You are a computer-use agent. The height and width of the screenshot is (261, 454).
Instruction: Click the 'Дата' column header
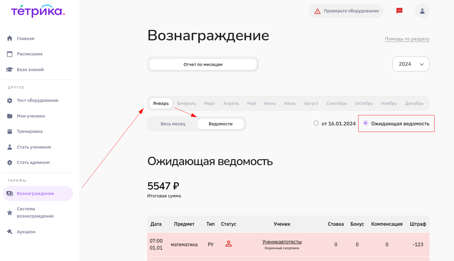coord(156,224)
